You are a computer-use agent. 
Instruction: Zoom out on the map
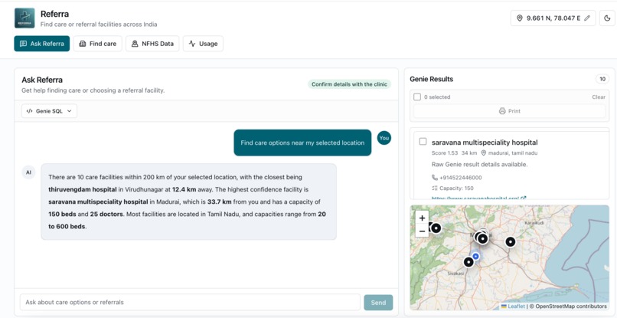click(x=423, y=231)
